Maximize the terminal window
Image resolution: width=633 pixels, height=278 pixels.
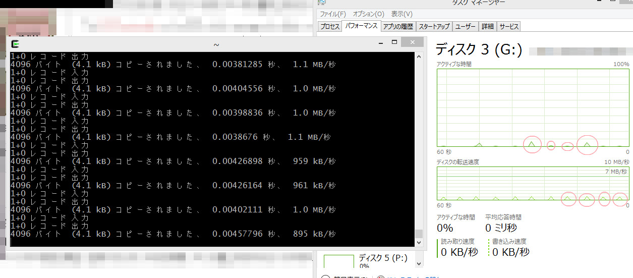(x=394, y=42)
